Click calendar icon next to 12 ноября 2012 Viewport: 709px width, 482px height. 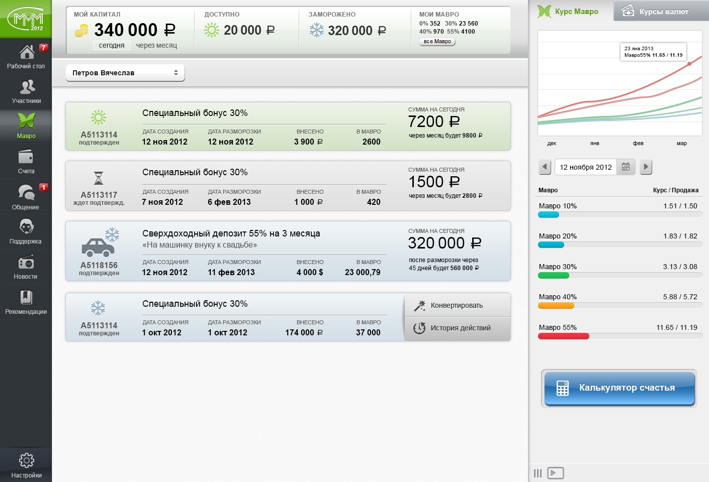point(626,167)
